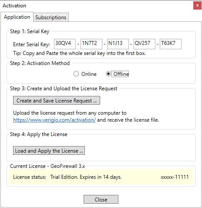Click the Online option label text
The width and height of the screenshot is (202, 208).
pyautogui.click(x=89, y=74)
